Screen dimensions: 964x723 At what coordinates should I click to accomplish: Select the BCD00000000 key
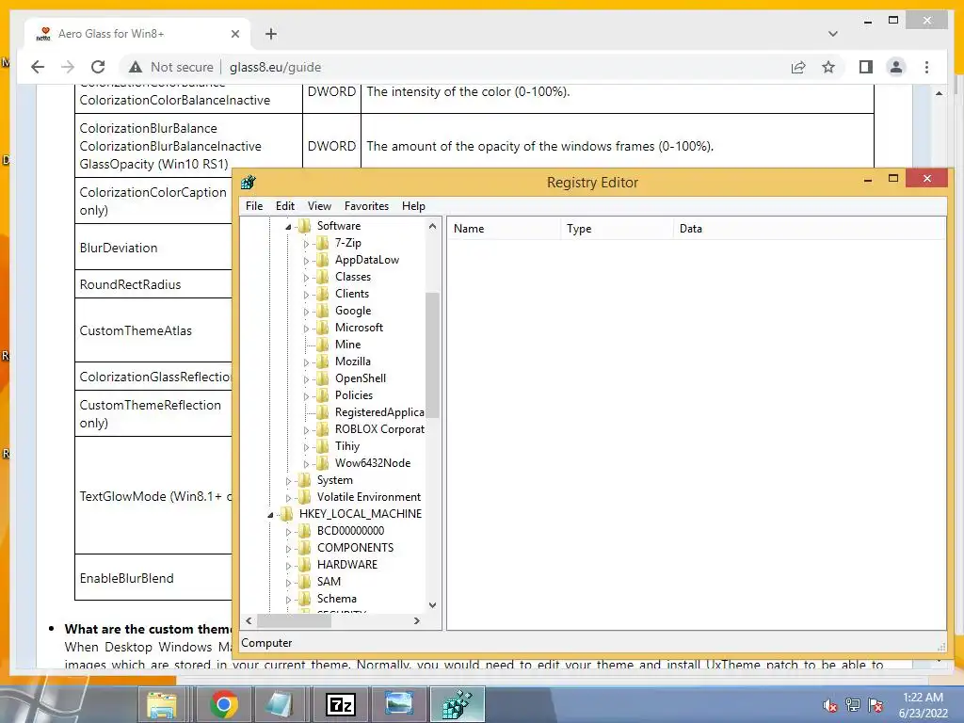[350, 531]
